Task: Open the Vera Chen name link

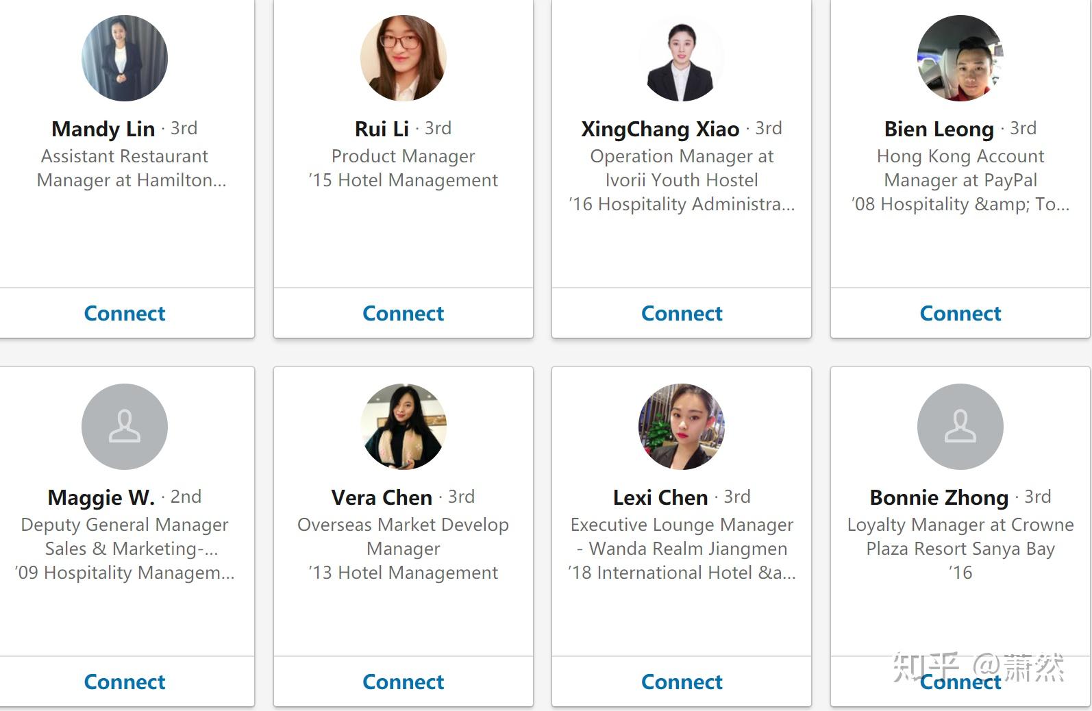Action: click(382, 497)
